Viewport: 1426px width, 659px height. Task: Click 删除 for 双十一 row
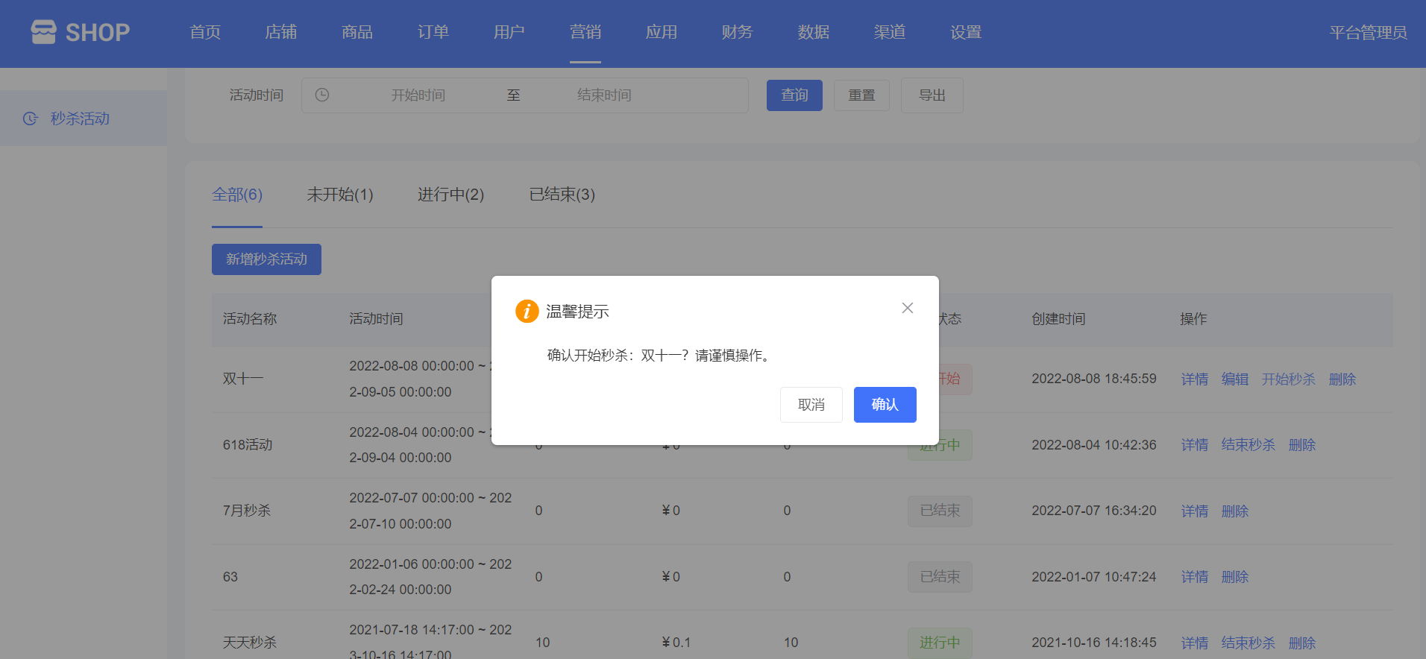(x=1342, y=379)
